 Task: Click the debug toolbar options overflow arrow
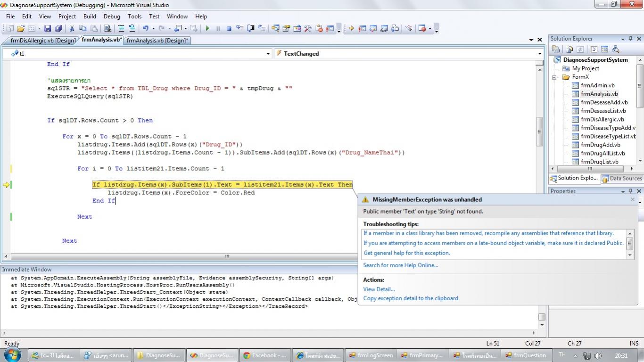(436, 29)
